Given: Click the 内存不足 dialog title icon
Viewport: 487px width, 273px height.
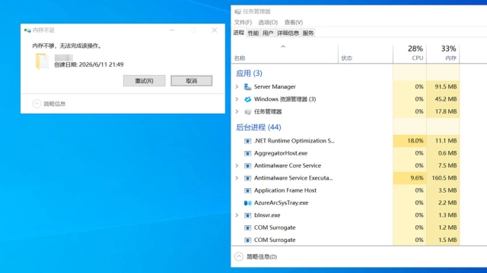Looking at the screenshot, I should pyautogui.click(x=27, y=30).
